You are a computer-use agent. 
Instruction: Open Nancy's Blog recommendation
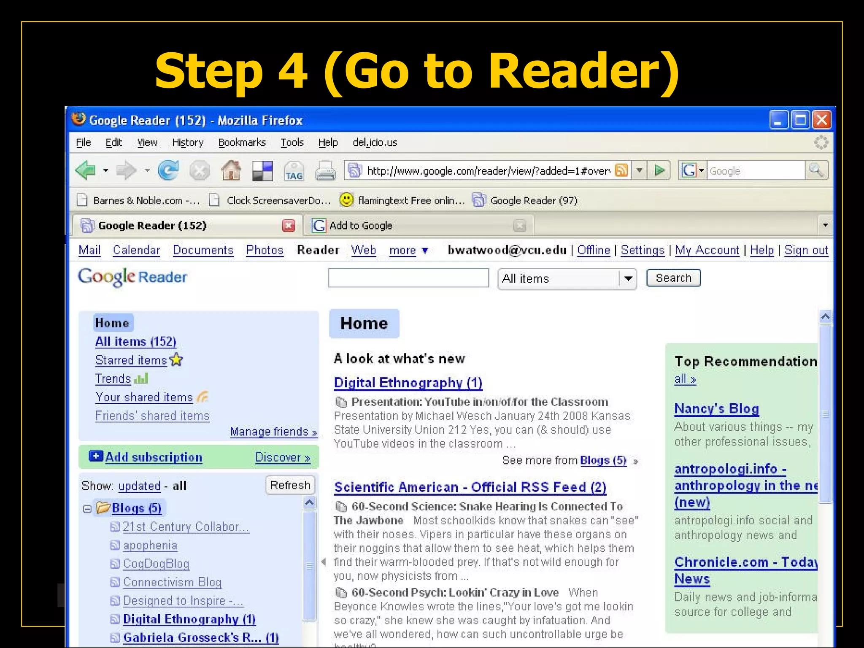click(x=716, y=408)
